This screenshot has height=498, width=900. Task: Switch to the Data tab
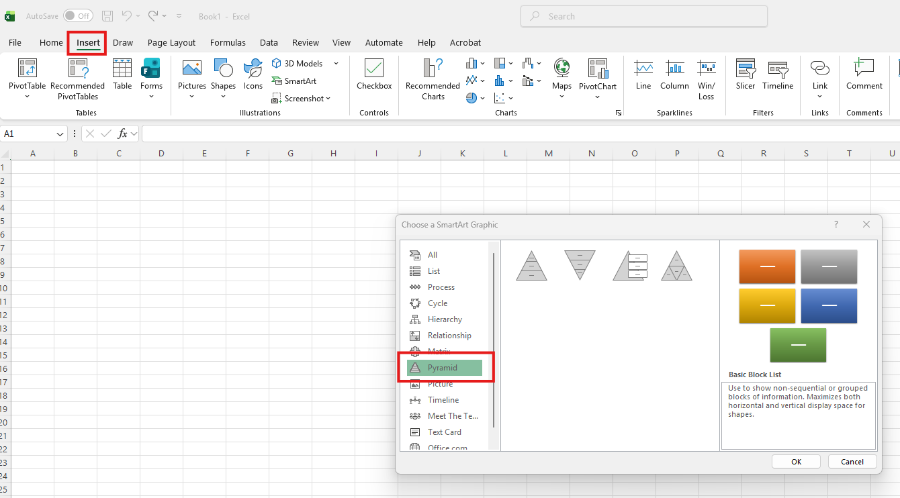coord(269,42)
